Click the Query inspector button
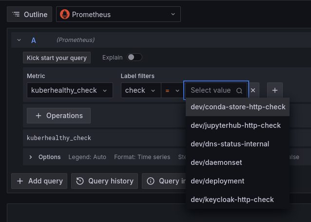Image resolution: width=311 pixels, height=222 pixels. 164,181
